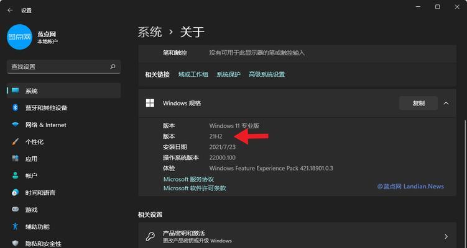Image resolution: width=467 pixels, height=248 pixels.
Task: Close the Settings window
Action: click(x=457, y=7)
